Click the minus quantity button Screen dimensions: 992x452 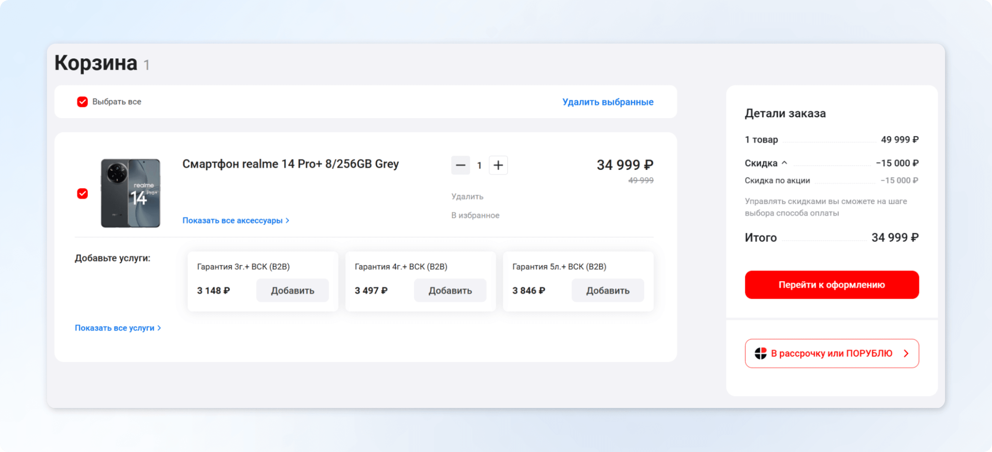click(x=460, y=165)
